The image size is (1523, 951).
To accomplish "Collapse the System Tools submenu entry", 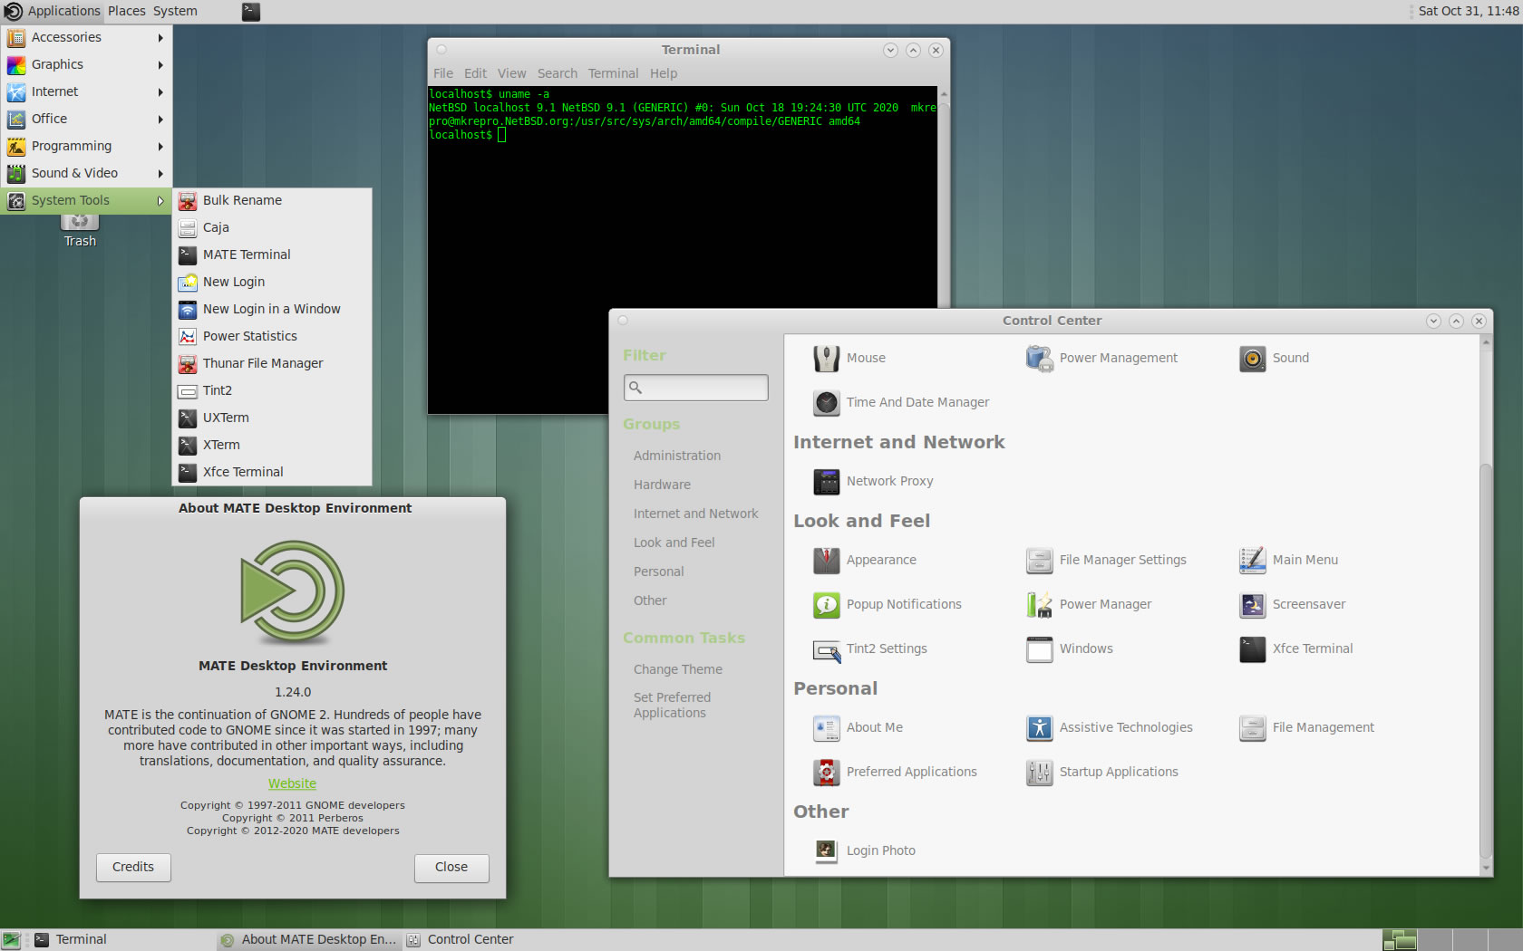I will click(x=86, y=201).
